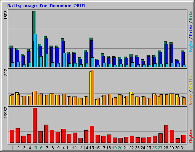Viewport: 195px width, 152px height.
Task: Select day 29 on the x-axis
Action: click(171, 148)
